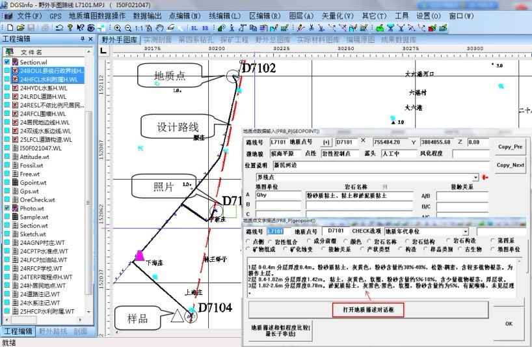The image size is (532, 347).
Task: Click the 打开地质描述对话框 button
Action: pos(368,310)
